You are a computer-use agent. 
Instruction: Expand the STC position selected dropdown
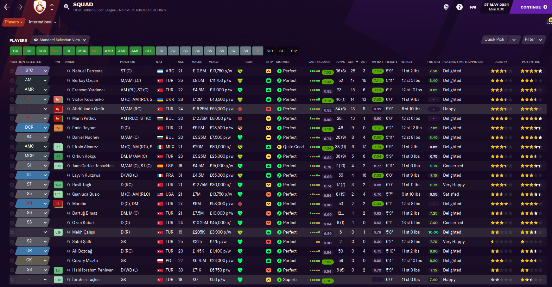[x=33, y=70]
